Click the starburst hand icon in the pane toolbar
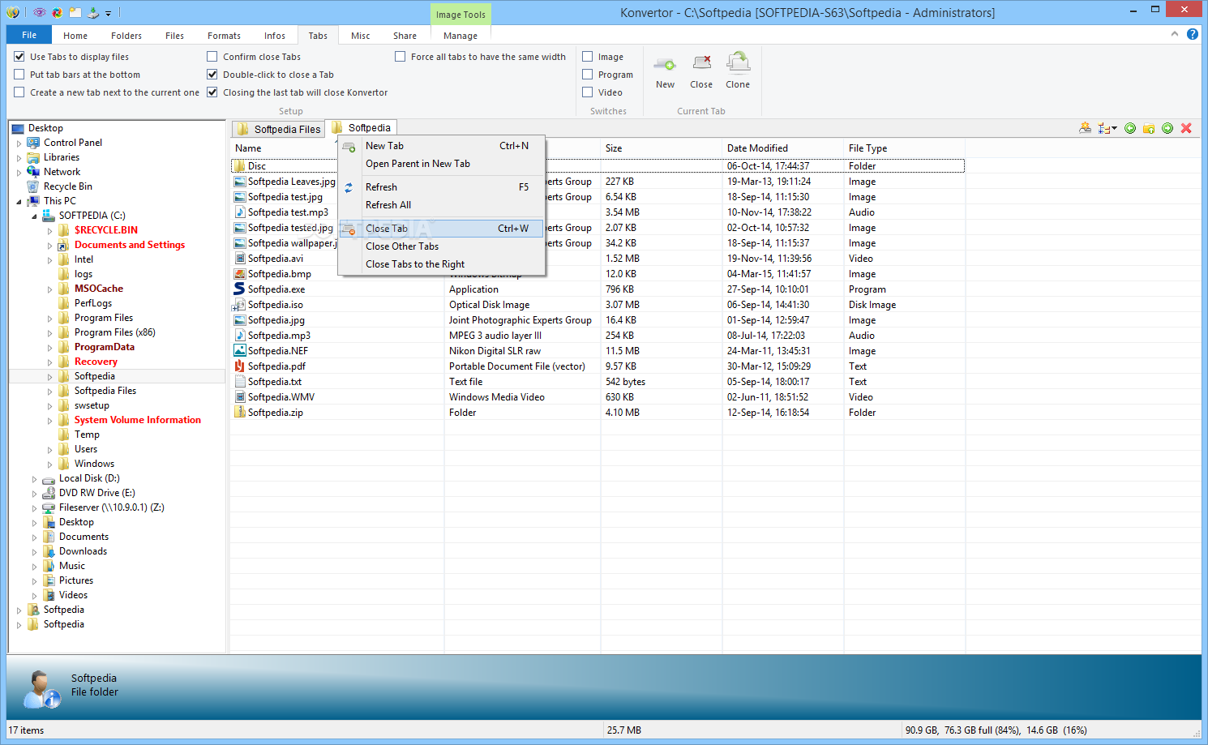1208x745 pixels. [x=1085, y=128]
